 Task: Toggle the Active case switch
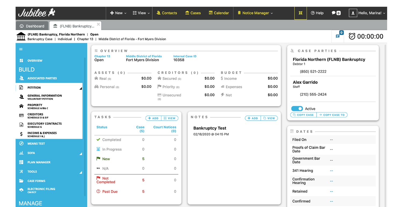pos(297,109)
